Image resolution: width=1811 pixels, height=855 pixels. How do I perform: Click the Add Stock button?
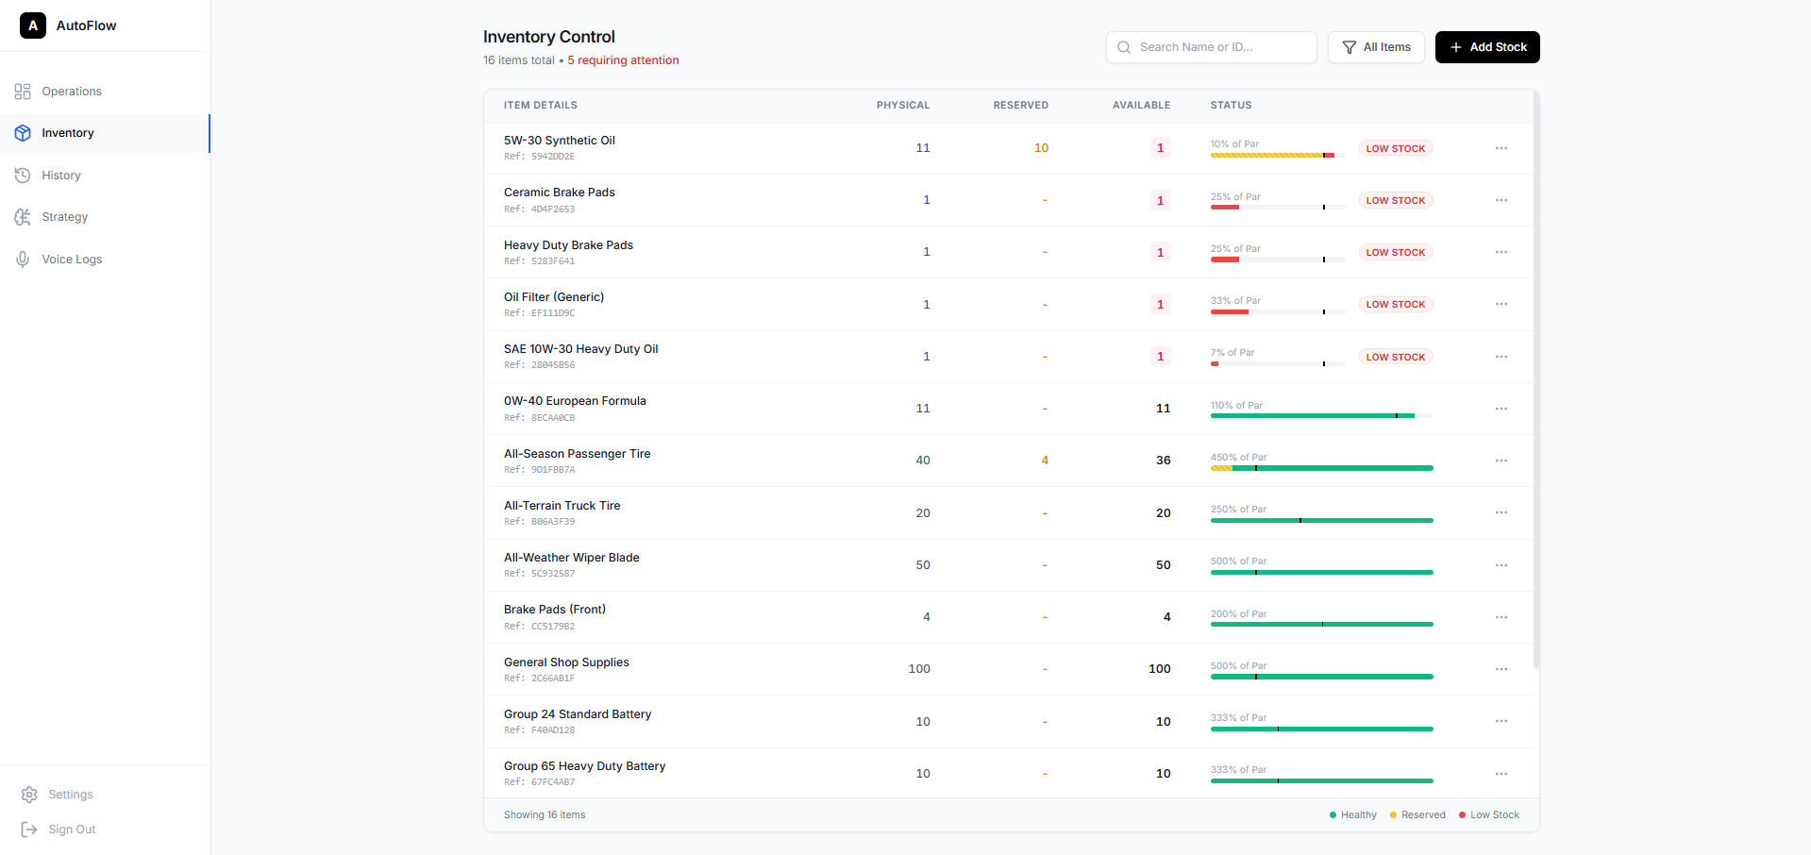[x=1486, y=47]
